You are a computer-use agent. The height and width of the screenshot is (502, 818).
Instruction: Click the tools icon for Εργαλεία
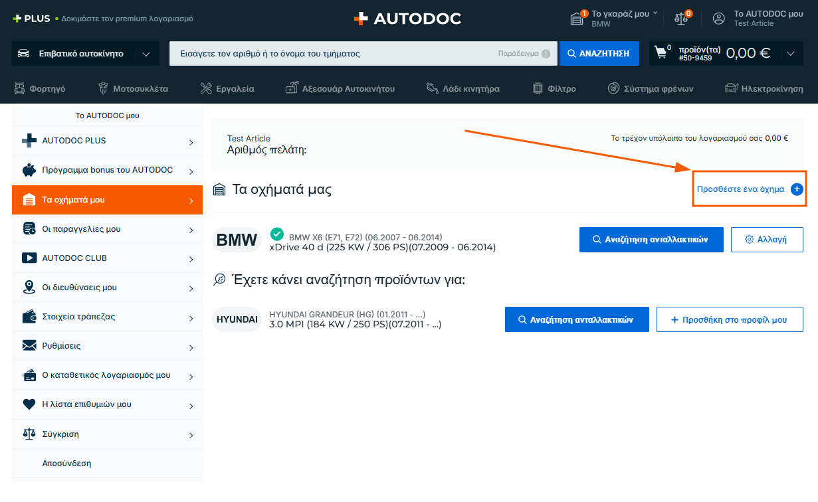205,88
